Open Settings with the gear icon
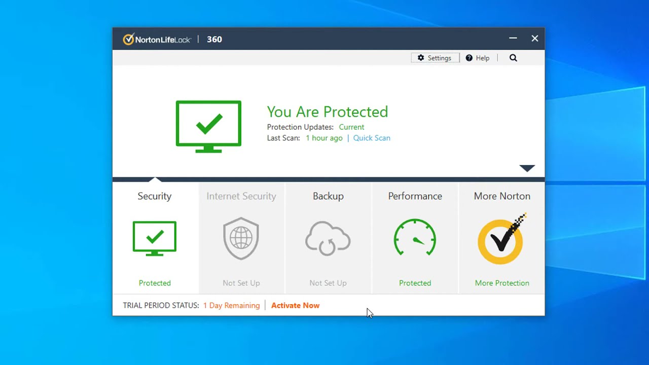This screenshot has height=365, width=649. (x=421, y=58)
